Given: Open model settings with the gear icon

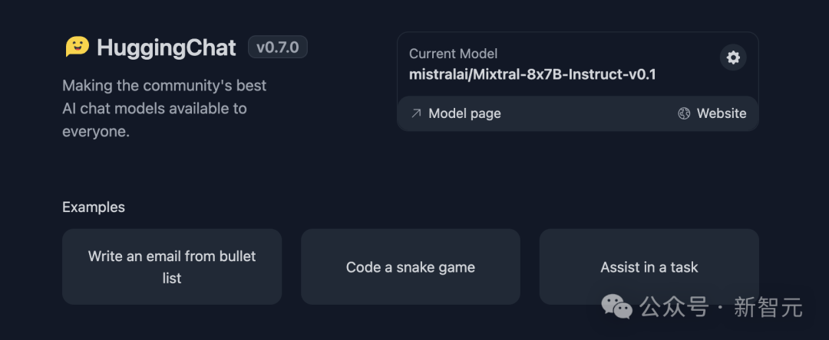Looking at the screenshot, I should click(733, 57).
